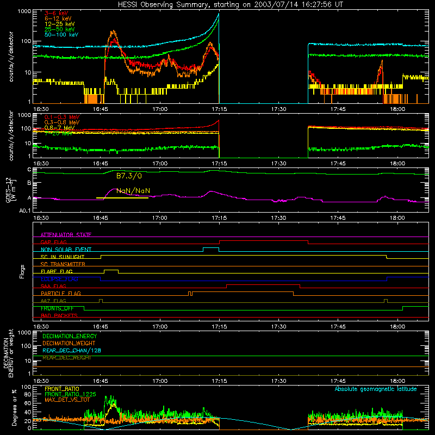Click the ECLIPSE_FLAG label
The width and height of the screenshot is (435, 435).
(x=59, y=279)
